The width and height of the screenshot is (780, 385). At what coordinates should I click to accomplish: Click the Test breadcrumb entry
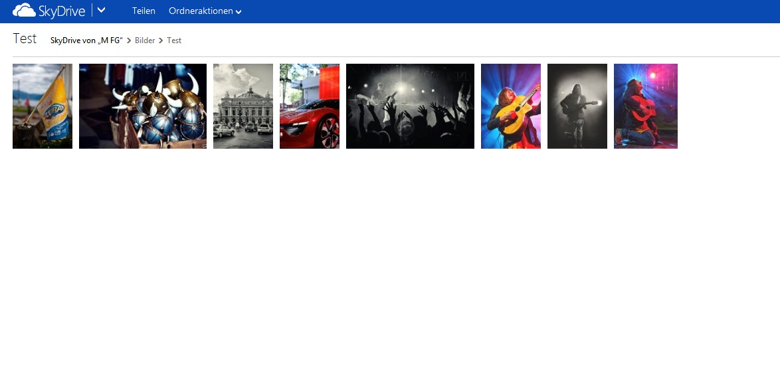tap(174, 40)
